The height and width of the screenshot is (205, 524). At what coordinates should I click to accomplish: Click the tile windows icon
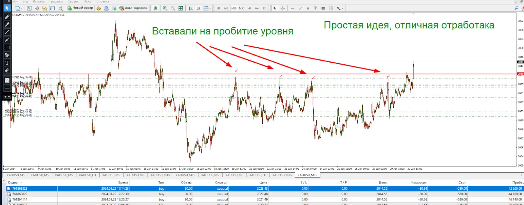tap(180, 8)
